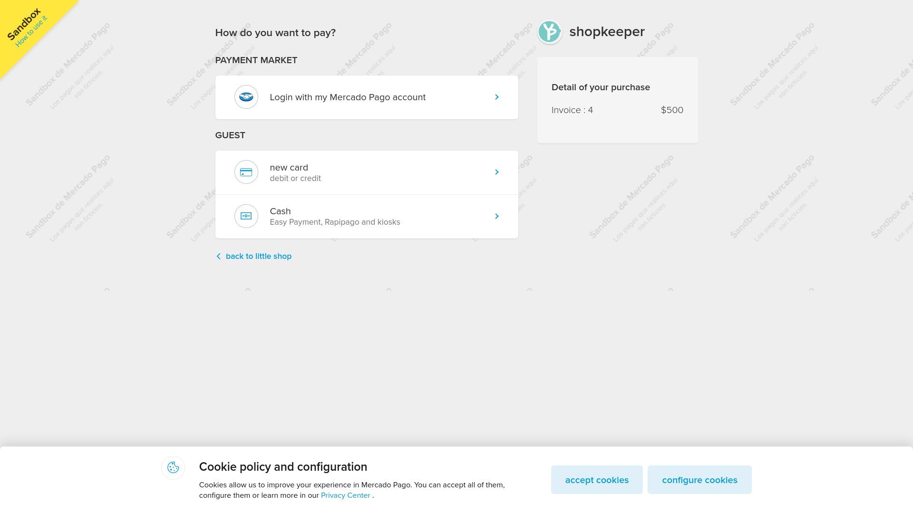Click the Mercado Pago handshake logo icon
The image size is (913, 513).
246,97
